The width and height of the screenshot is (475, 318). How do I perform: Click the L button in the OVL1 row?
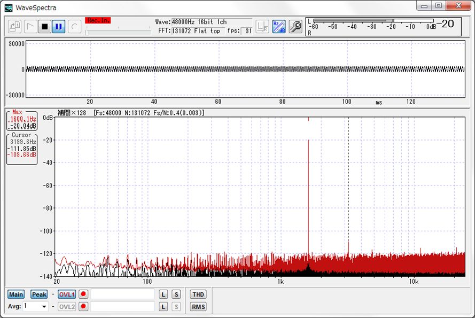163,294
